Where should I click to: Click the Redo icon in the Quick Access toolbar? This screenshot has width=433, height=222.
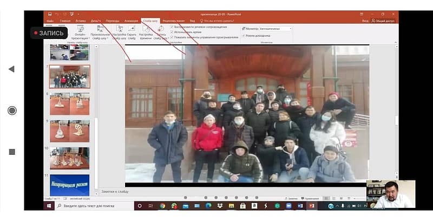(64, 14)
